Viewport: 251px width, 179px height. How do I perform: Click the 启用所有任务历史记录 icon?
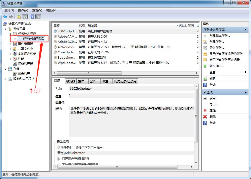[205, 60]
